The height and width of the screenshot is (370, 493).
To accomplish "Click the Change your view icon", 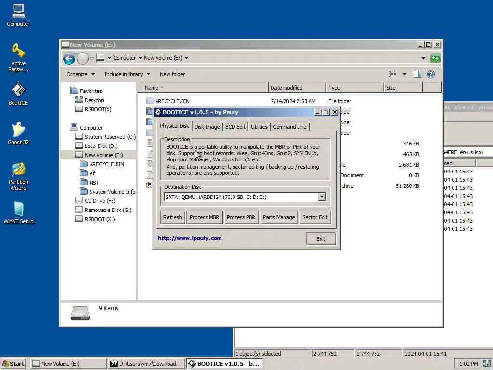I will click(x=393, y=74).
